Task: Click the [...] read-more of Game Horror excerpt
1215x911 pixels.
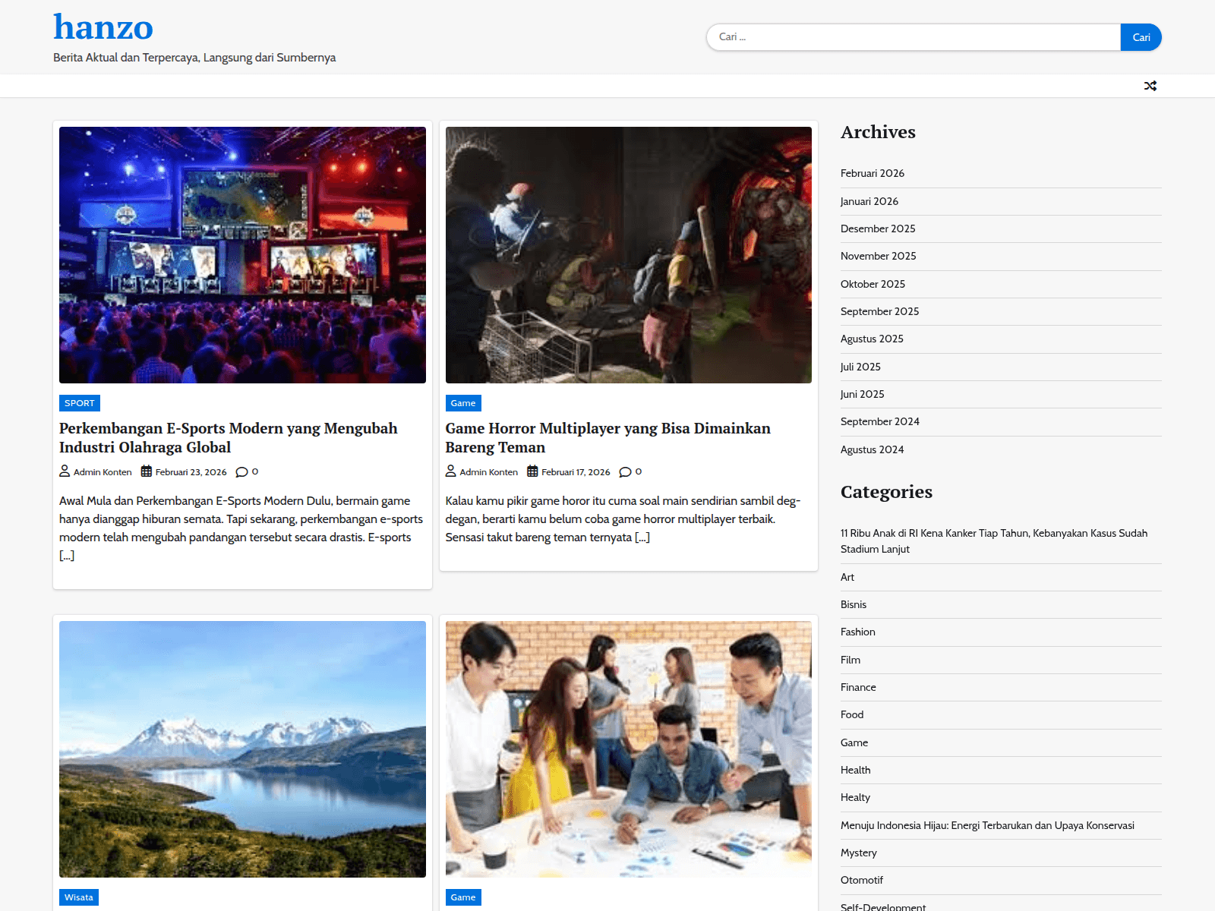Action: point(642,537)
